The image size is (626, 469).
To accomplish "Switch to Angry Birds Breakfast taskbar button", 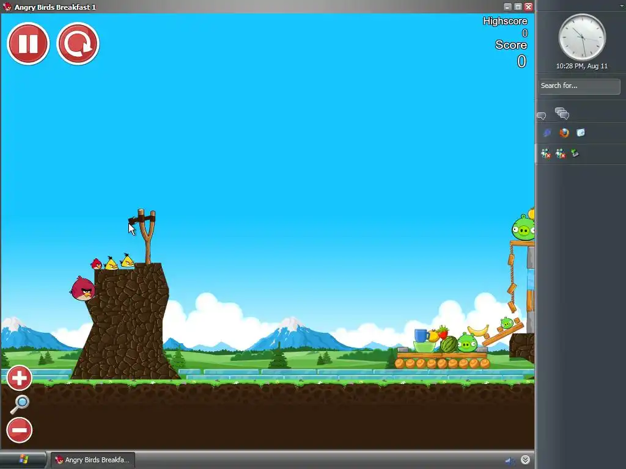I will (x=92, y=460).
